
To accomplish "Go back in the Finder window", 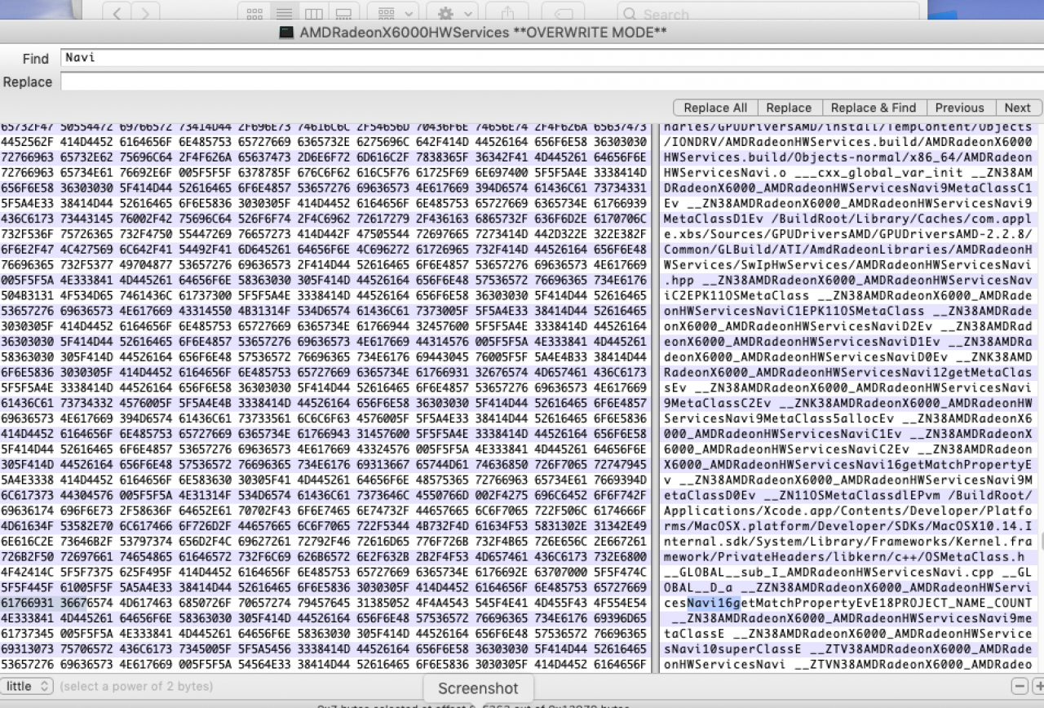I will (x=117, y=13).
